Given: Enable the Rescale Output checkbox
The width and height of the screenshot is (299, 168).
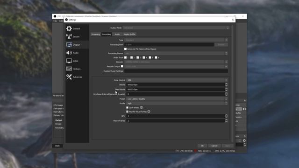Looking at the screenshot, I should pyautogui.click(x=122, y=66).
